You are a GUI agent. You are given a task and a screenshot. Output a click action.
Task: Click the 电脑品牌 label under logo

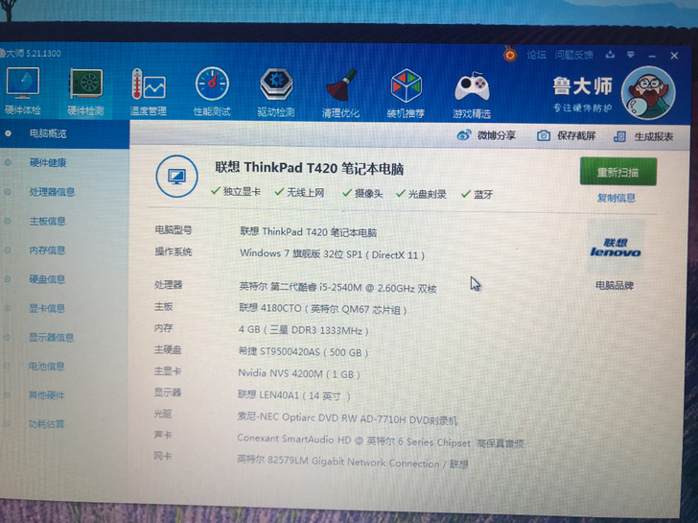coord(615,285)
